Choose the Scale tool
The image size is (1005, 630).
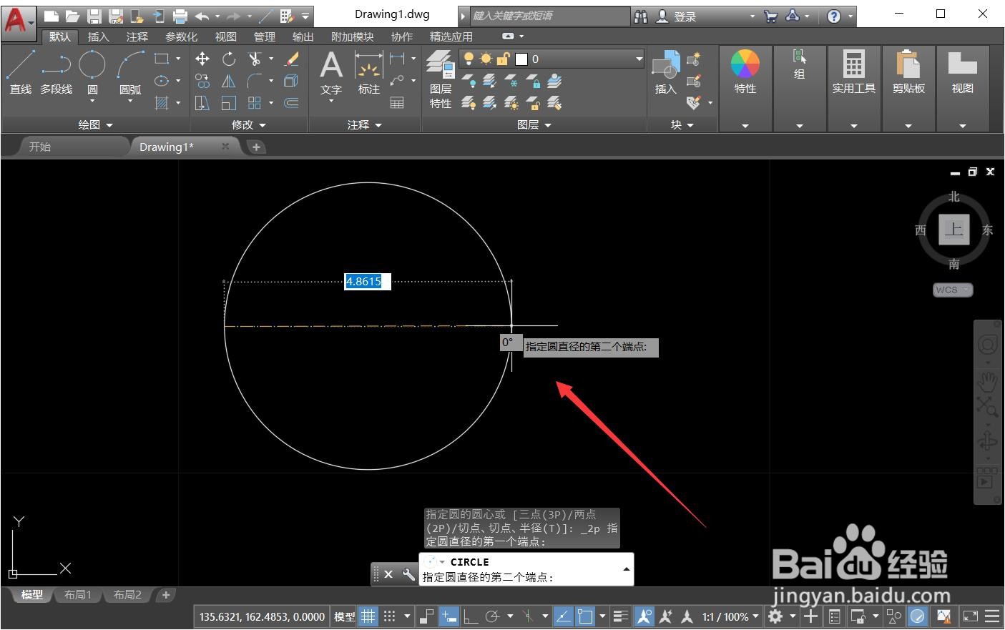point(229,103)
